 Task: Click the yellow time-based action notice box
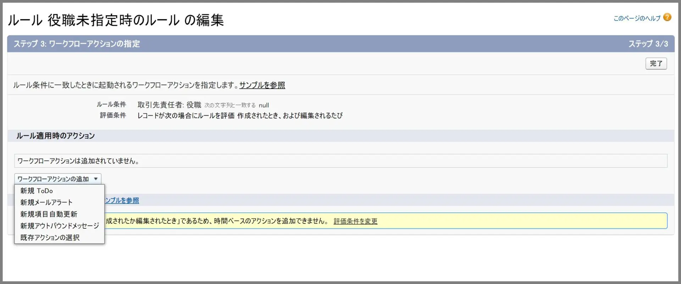(497, 221)
